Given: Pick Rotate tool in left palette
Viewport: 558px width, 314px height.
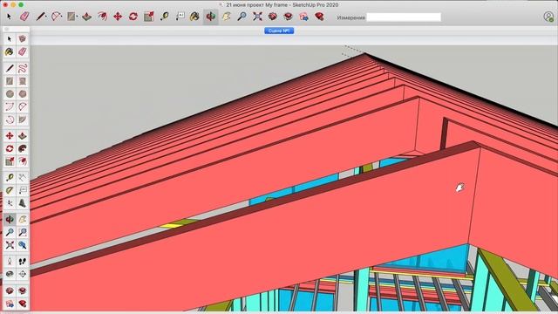Looking at the screenshot, I should 10,149.
